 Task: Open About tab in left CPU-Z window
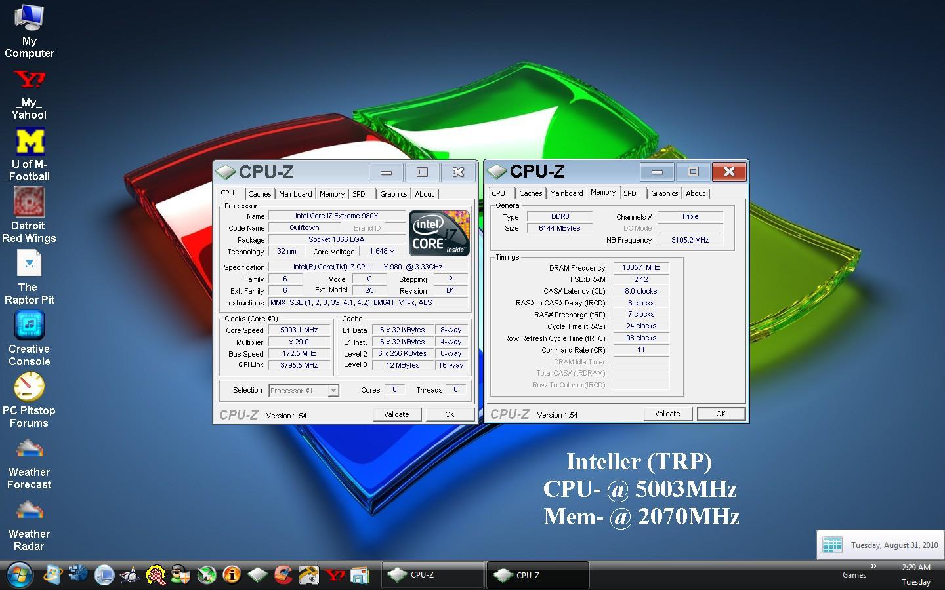click(x=425, y=194)
